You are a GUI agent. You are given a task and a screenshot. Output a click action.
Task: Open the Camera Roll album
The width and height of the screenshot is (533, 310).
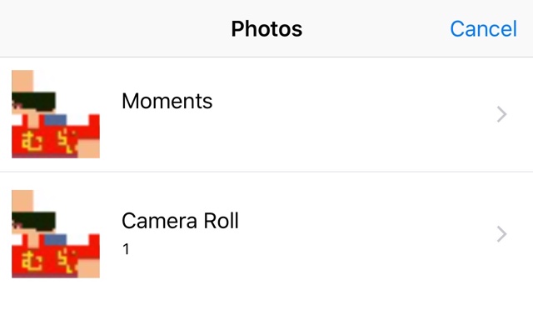coord(266,234)
